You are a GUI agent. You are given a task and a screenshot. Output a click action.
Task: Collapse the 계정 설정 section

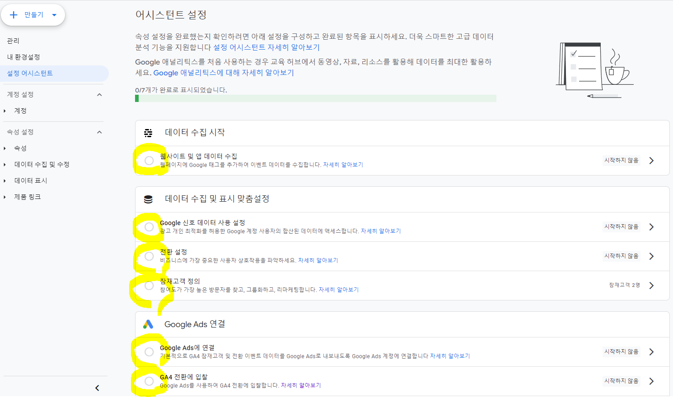[x=99, y=95]
